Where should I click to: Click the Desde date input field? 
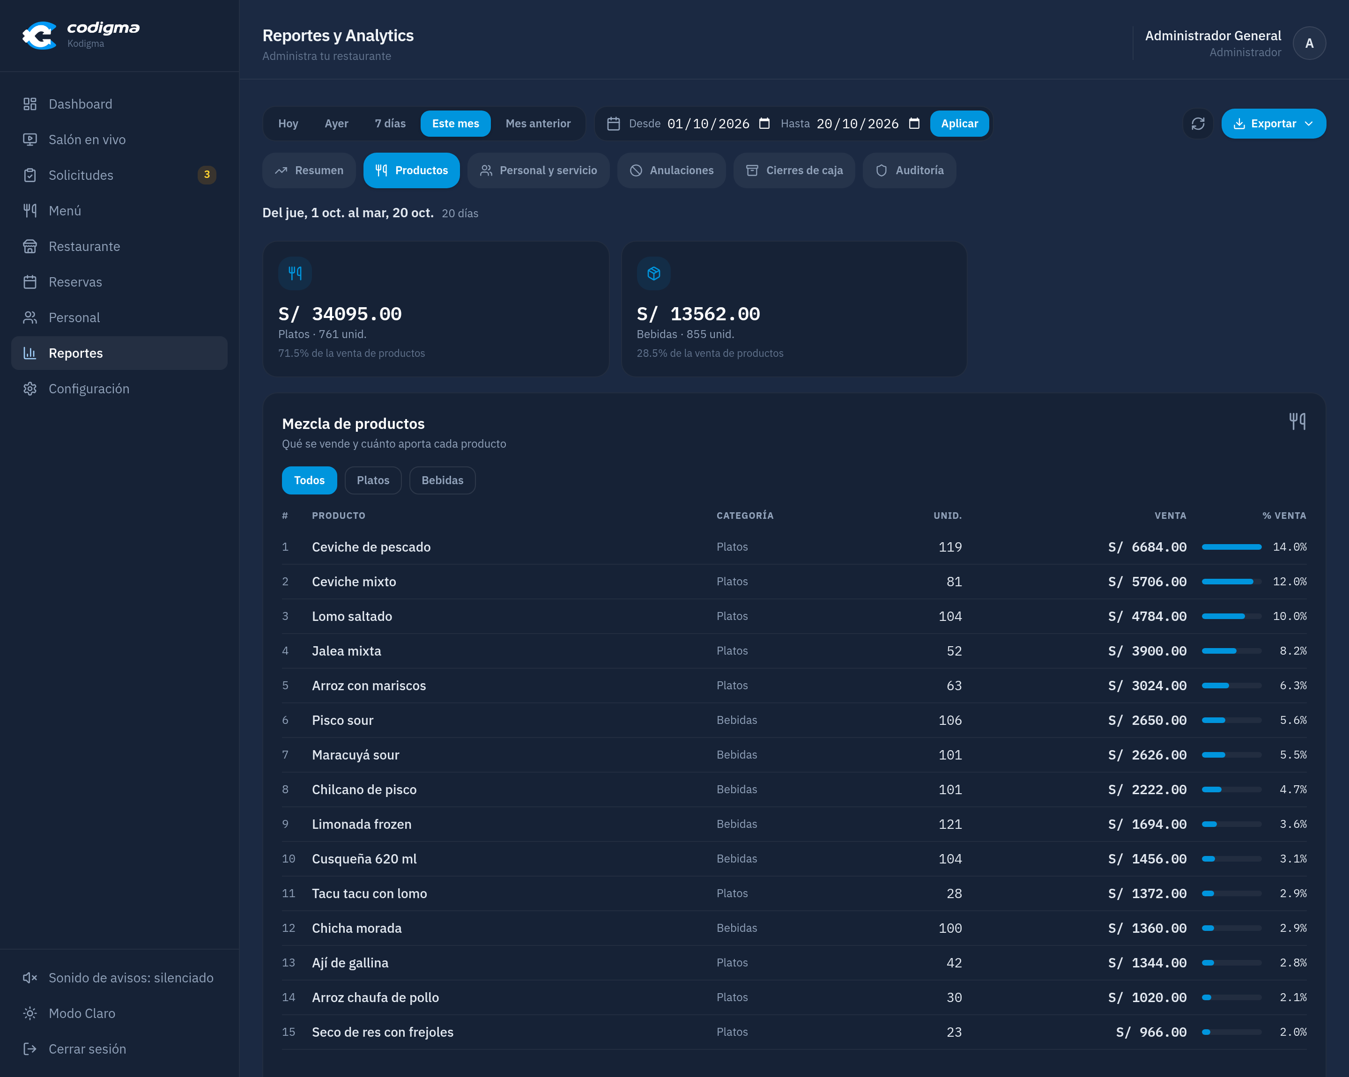coord(719,124)
